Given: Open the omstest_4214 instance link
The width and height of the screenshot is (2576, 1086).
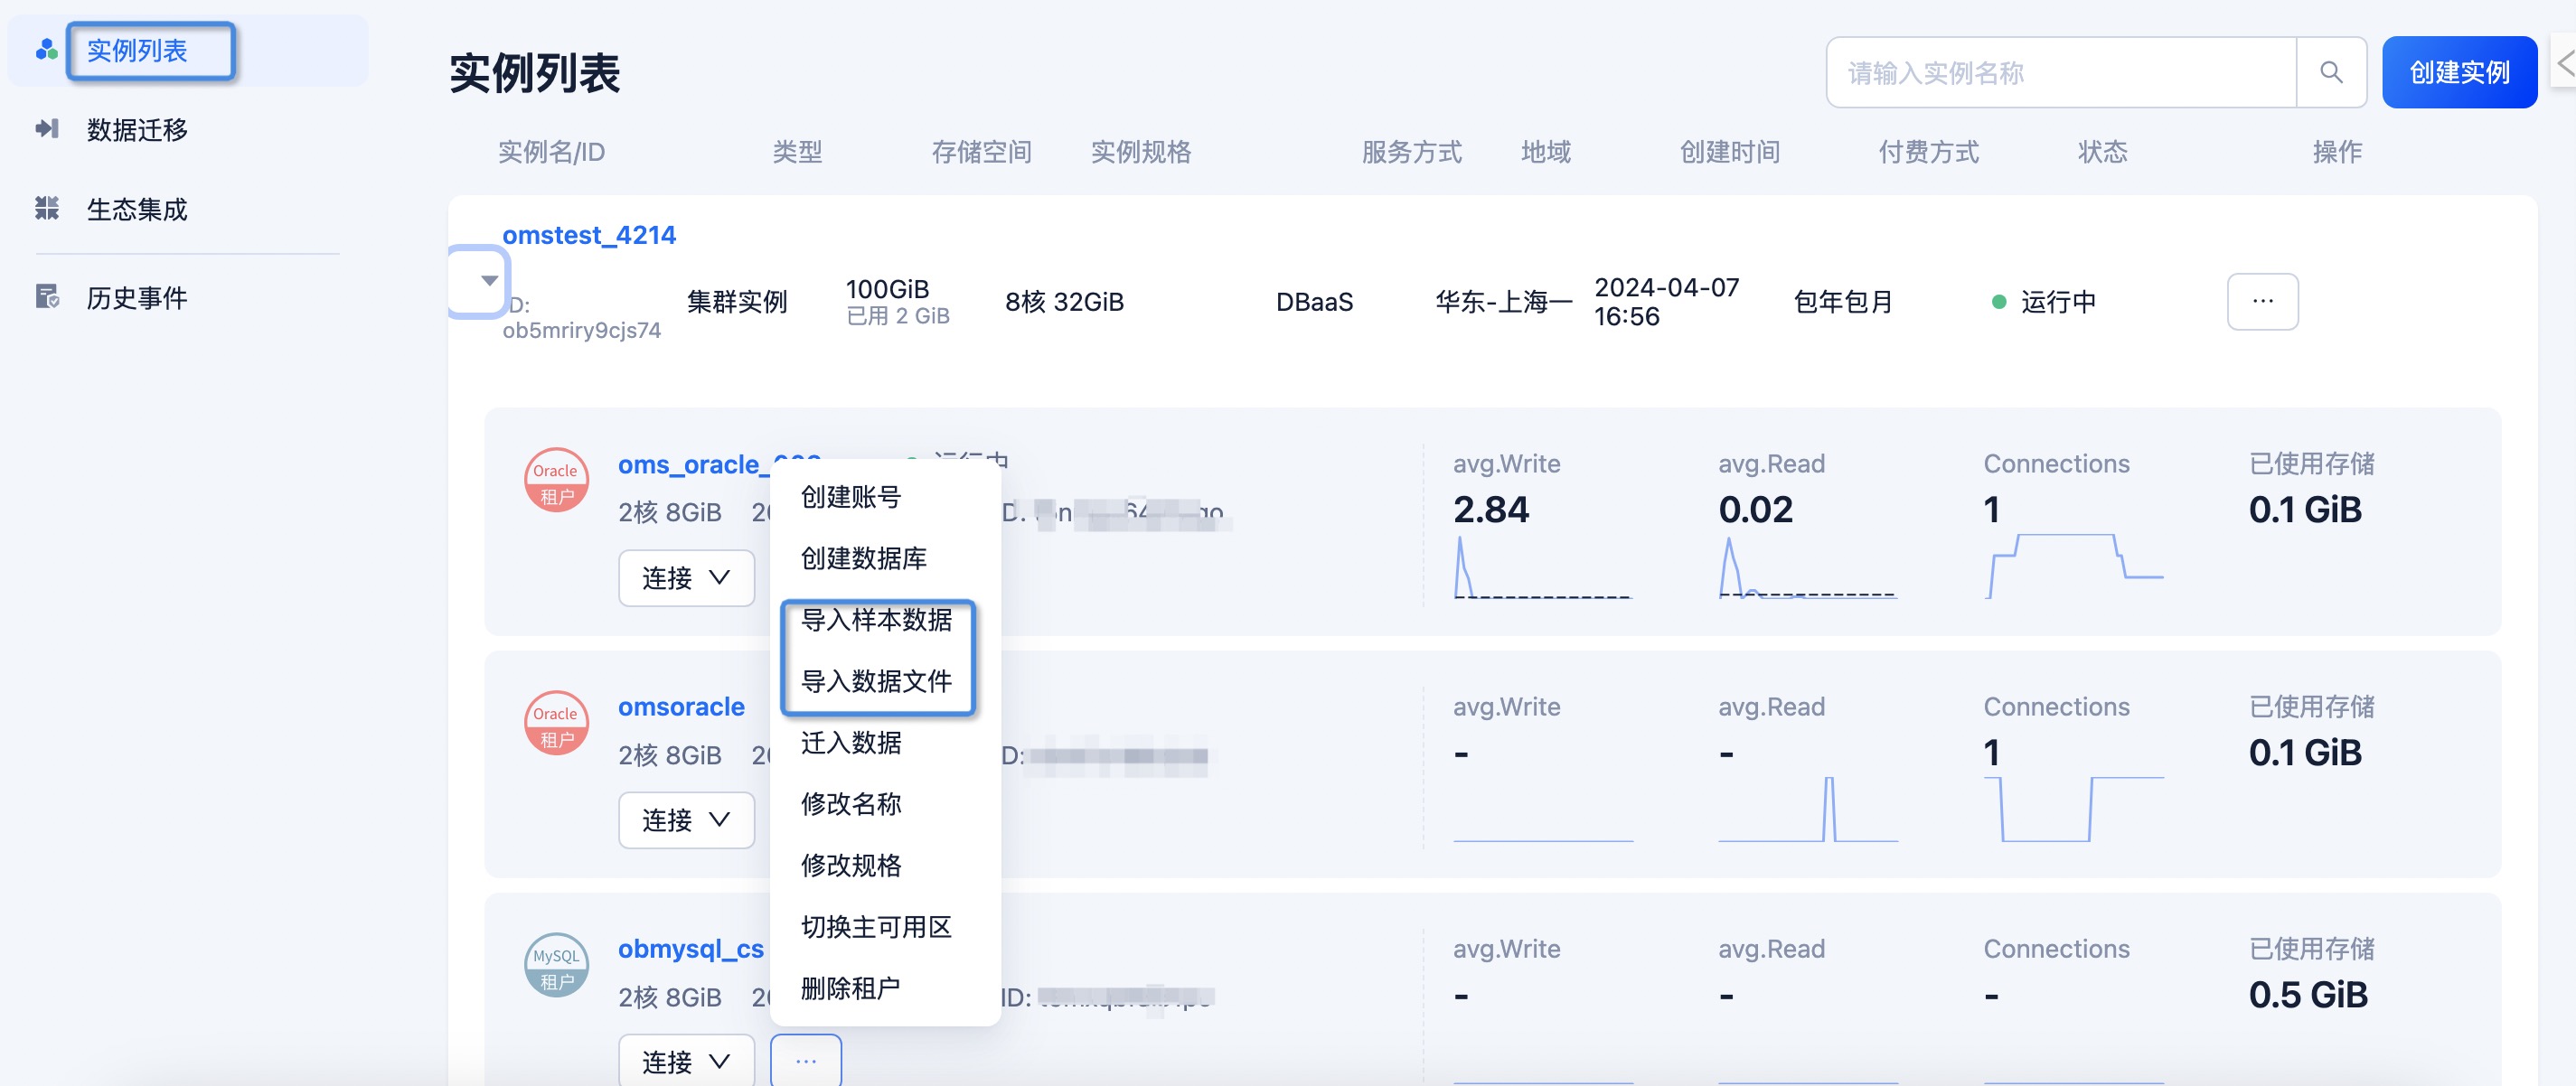Looking at the screenshot, I should 589,235.
